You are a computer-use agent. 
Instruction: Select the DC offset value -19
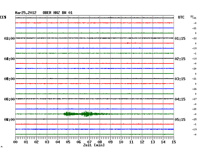[x=194, y=129]
